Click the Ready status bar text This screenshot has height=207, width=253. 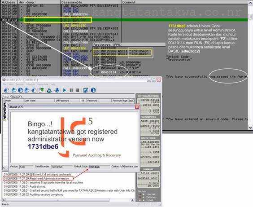[5, 204]
